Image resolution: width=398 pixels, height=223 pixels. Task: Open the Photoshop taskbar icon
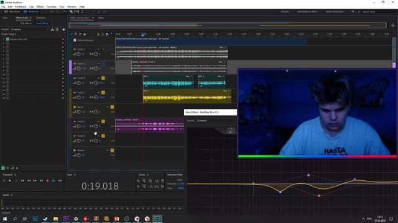pyautogui.click(x=35, y=219)
